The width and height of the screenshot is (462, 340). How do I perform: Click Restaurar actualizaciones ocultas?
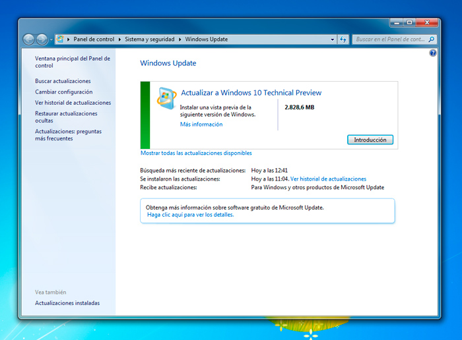[x=66, y=117]
